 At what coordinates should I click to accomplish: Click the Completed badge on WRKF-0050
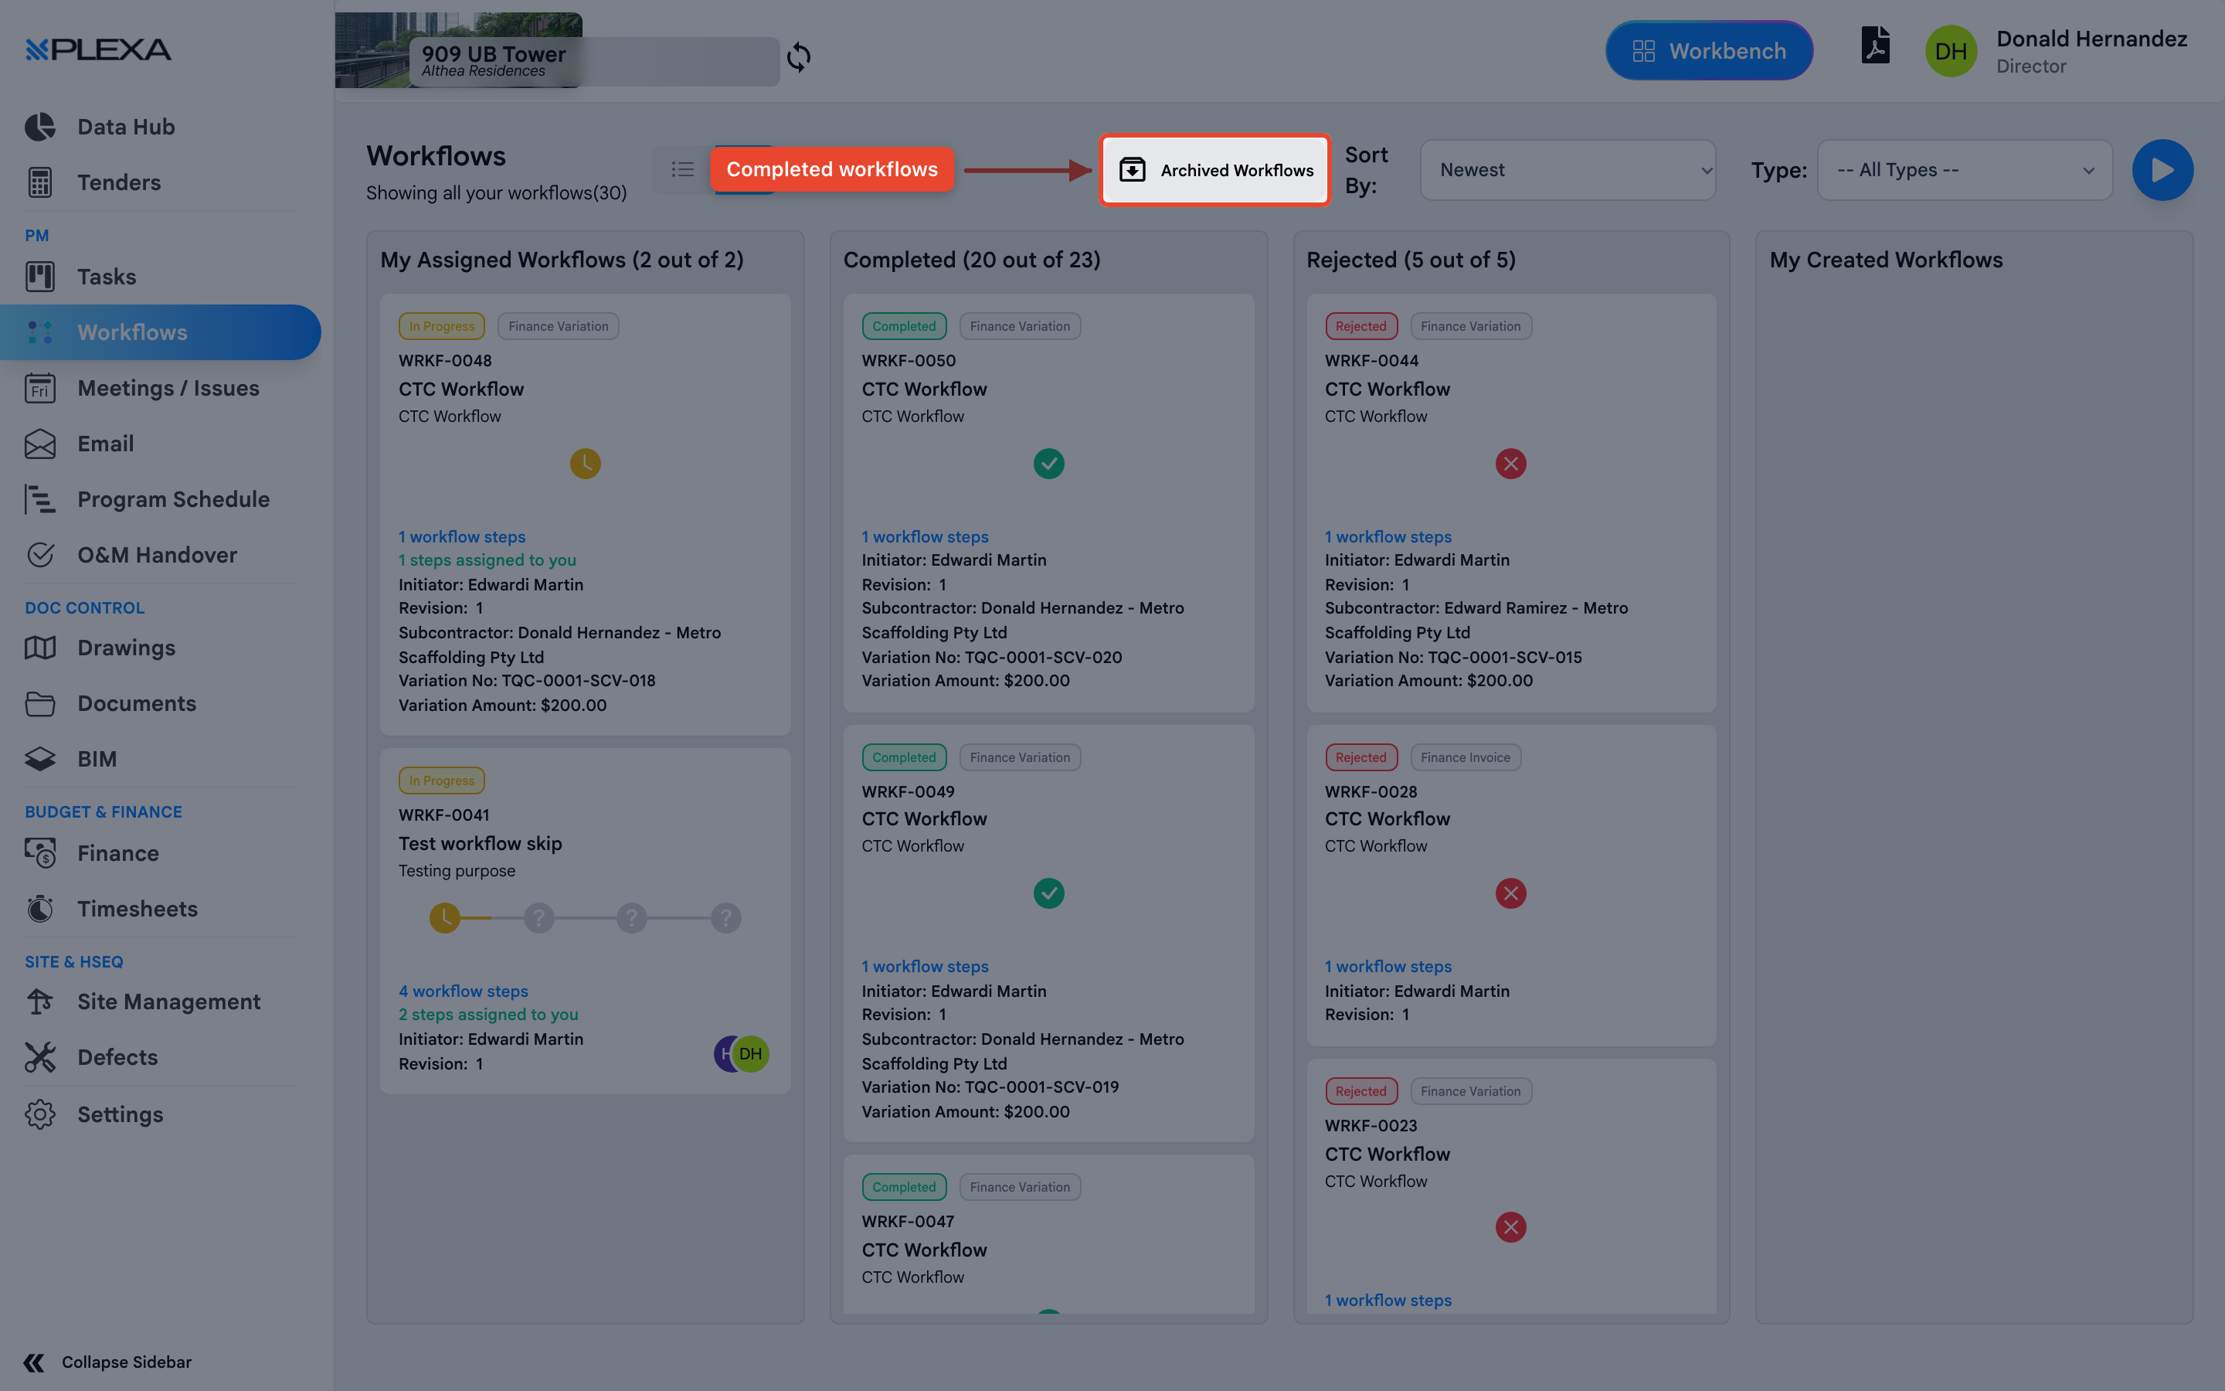point(904,325)
